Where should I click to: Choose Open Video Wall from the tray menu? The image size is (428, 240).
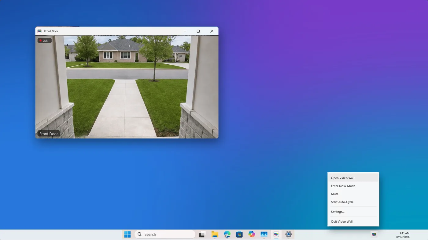(x=353, y=178)
